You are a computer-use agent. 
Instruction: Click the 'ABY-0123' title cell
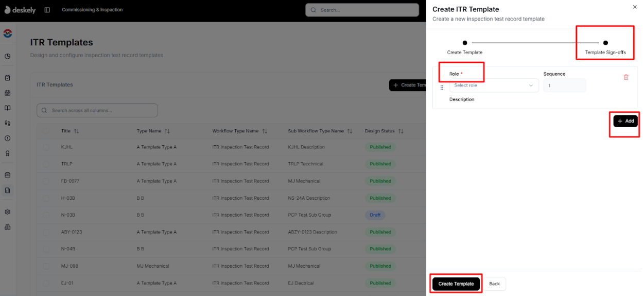tap(72, 232)
